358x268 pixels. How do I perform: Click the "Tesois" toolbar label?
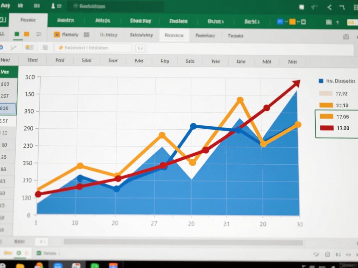pos(235,36)
